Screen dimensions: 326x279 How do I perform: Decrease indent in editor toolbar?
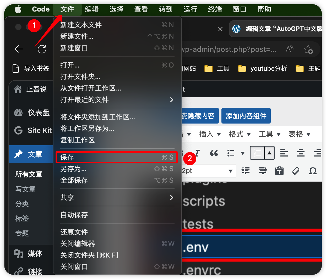[x=246, y=171]
